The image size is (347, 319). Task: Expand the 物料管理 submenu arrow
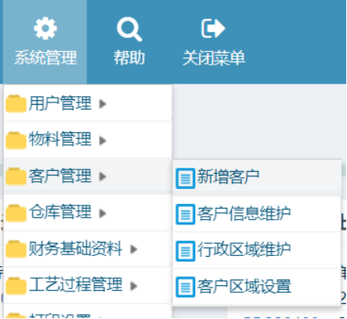[x=102, y=140]
